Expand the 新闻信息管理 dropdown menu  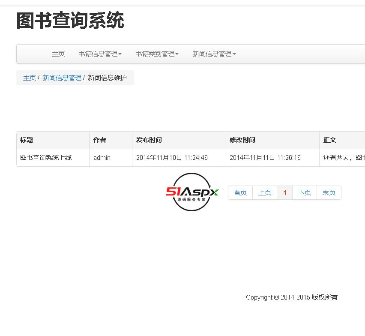214,54
